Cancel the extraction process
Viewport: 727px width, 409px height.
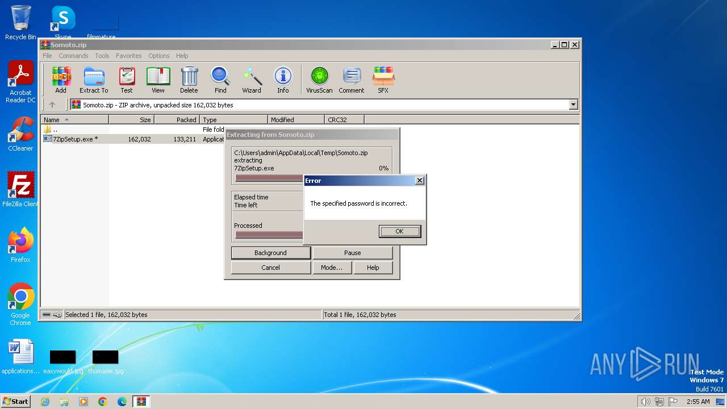coord(271,268)
